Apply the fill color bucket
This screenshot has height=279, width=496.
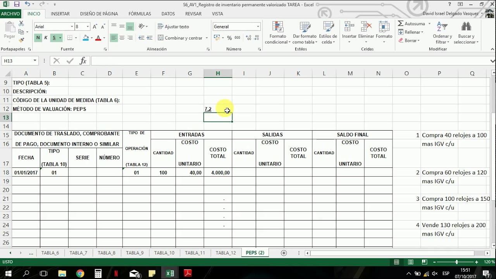point(86,38)
